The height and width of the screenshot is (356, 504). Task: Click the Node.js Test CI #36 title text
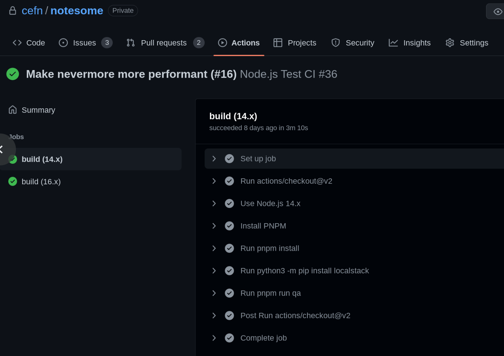[289, 74]
